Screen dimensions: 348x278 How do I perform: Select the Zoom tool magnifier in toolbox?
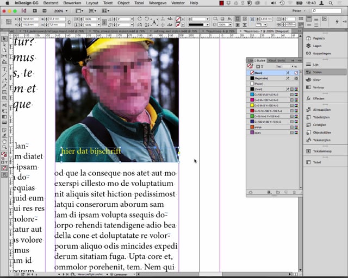(x=4, y=147)
